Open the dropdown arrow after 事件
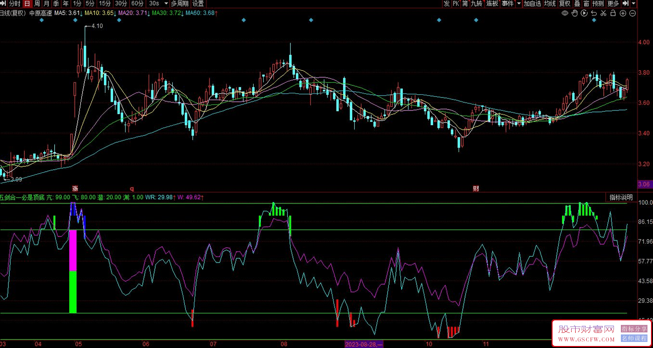Image resolution: width=653 pixels, height=348 pixels. coord(518,4)
